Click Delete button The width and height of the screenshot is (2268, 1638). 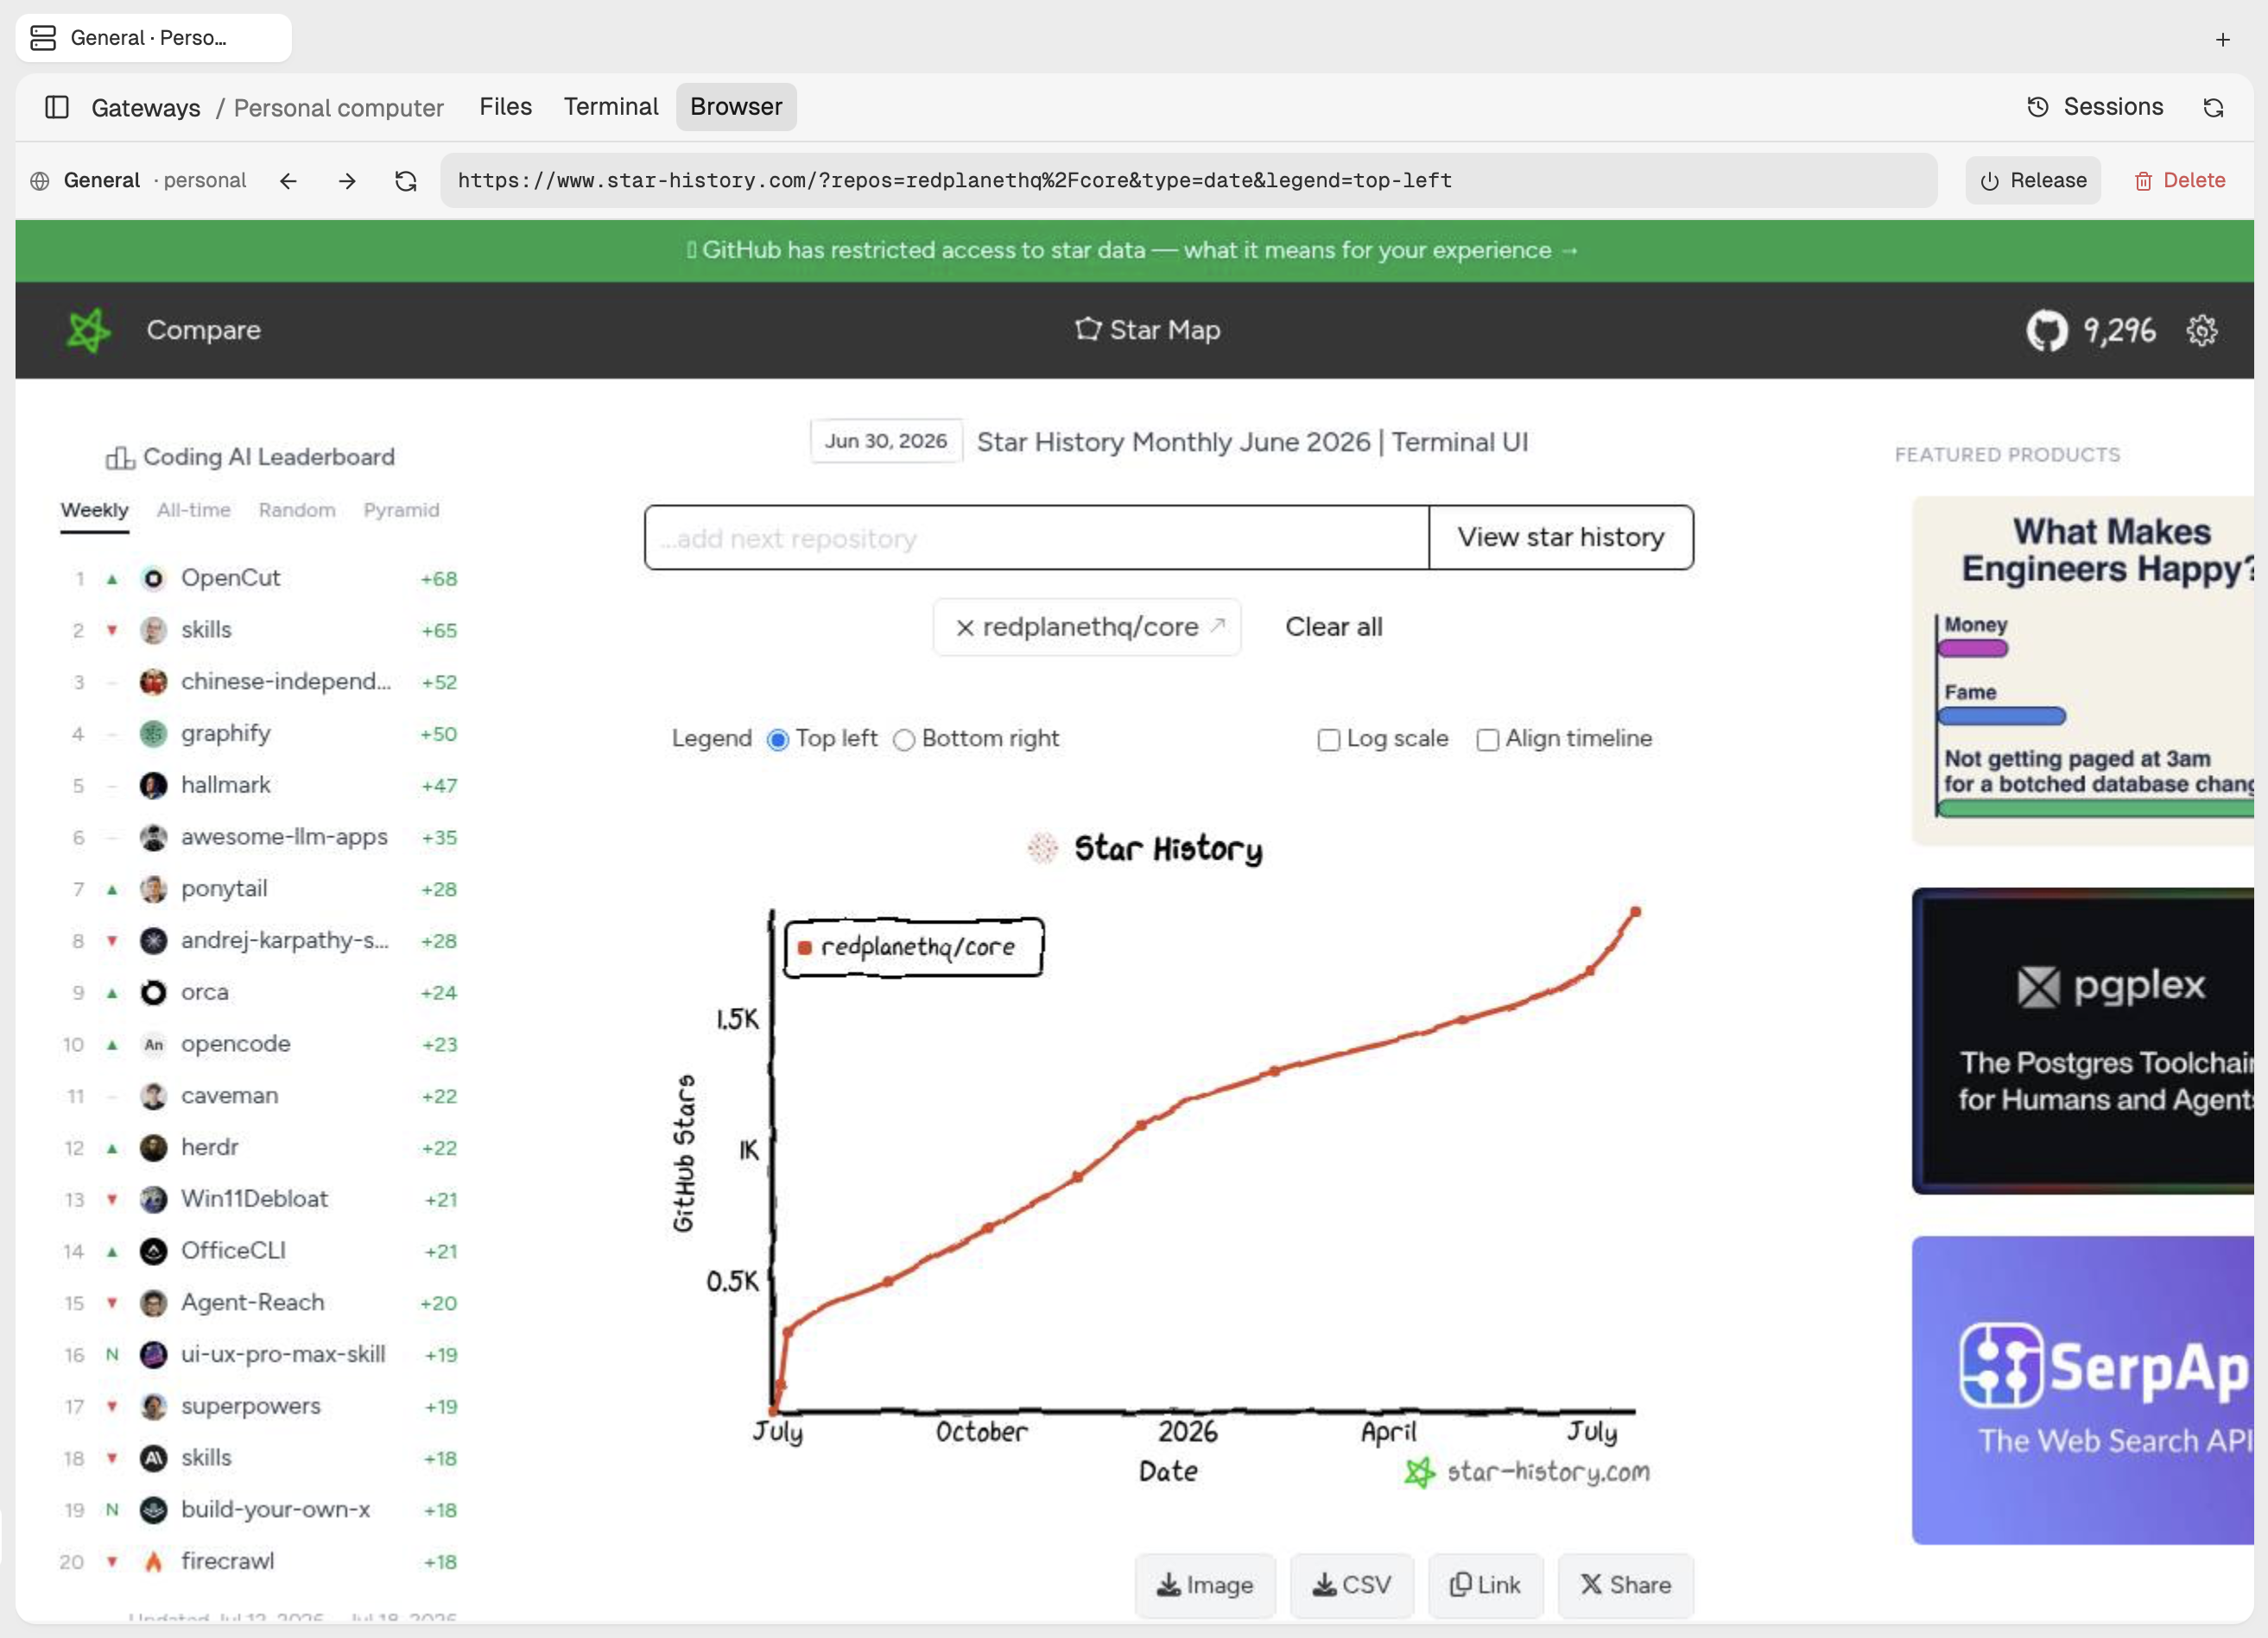pyautogui.click(x=2179, y=181)
